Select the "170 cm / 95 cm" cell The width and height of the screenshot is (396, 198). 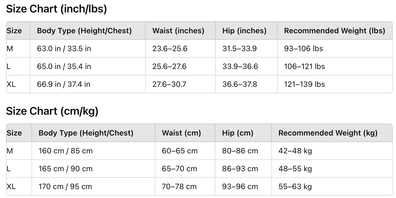65,187
